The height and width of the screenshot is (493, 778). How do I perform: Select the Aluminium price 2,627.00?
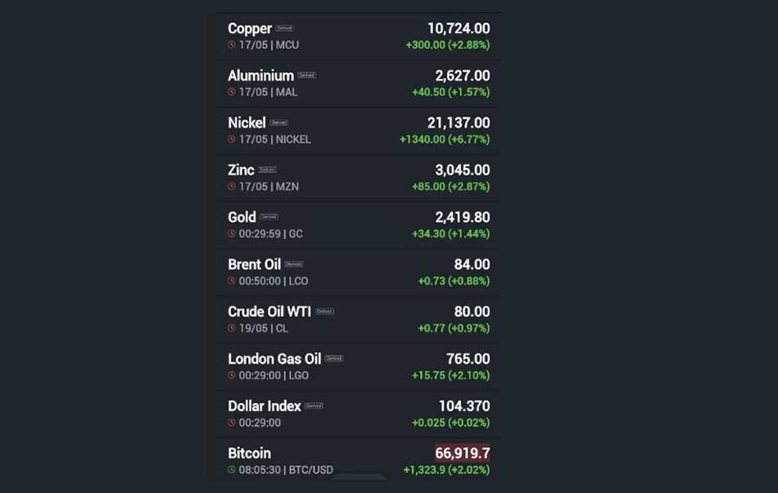463,75
